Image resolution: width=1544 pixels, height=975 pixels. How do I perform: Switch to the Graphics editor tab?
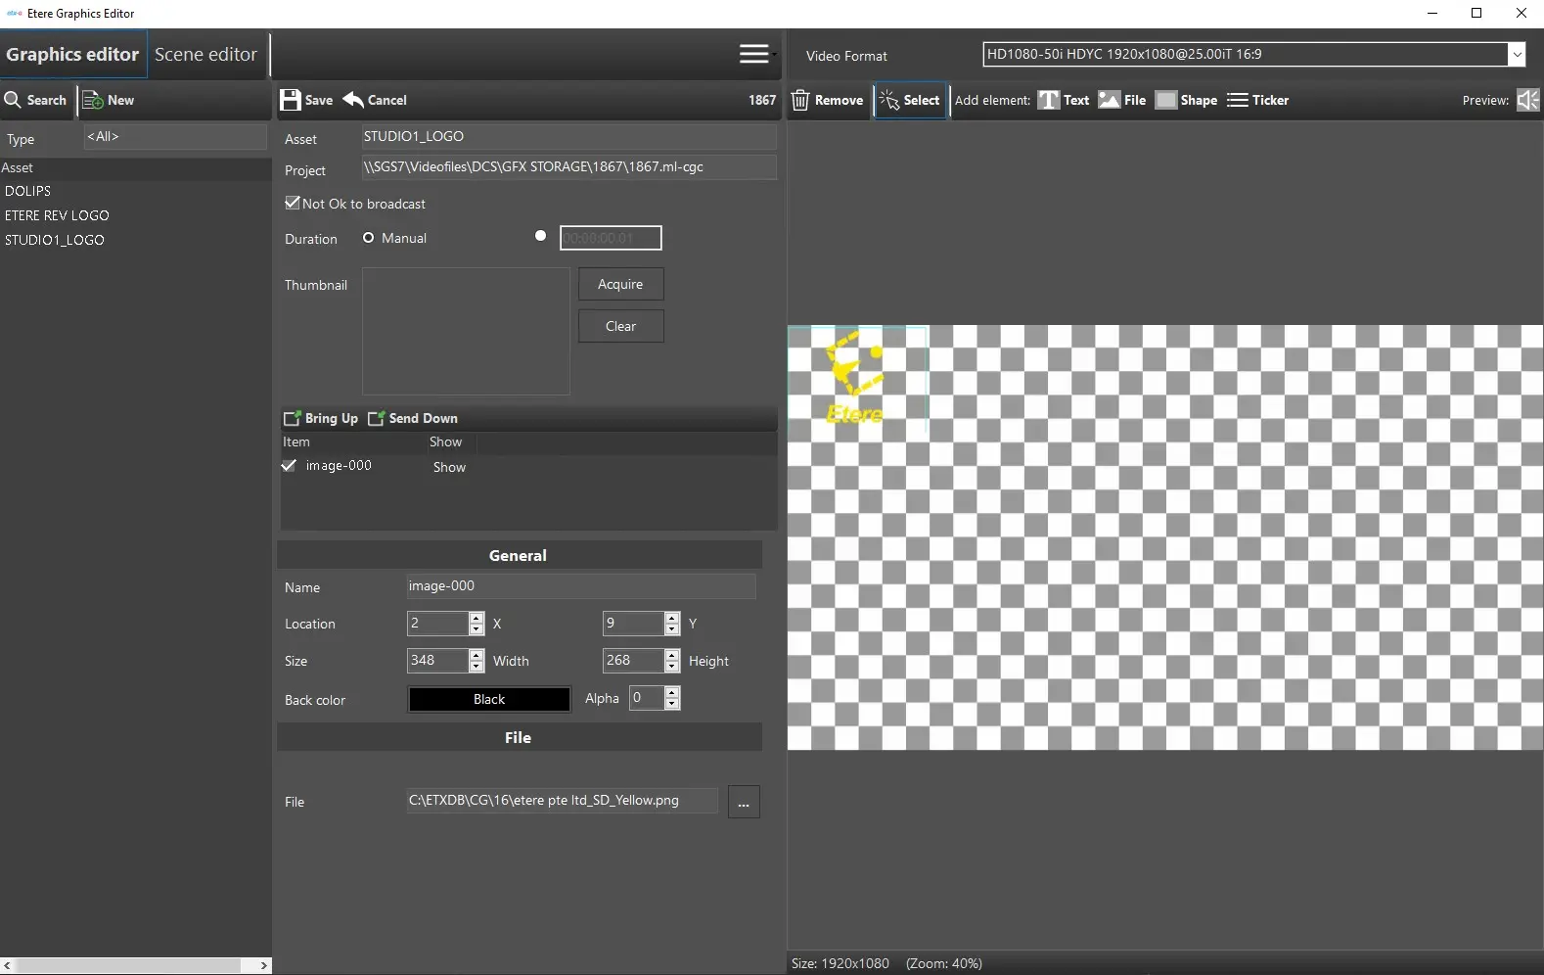click(x=72, y=55)
